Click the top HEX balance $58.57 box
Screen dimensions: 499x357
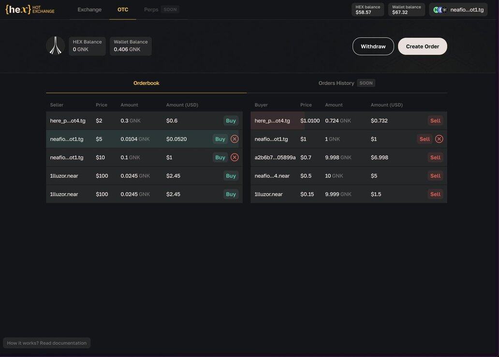coord(367,10)
